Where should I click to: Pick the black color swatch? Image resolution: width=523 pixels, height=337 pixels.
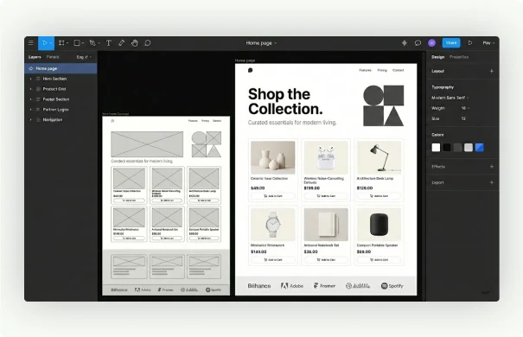447,148
